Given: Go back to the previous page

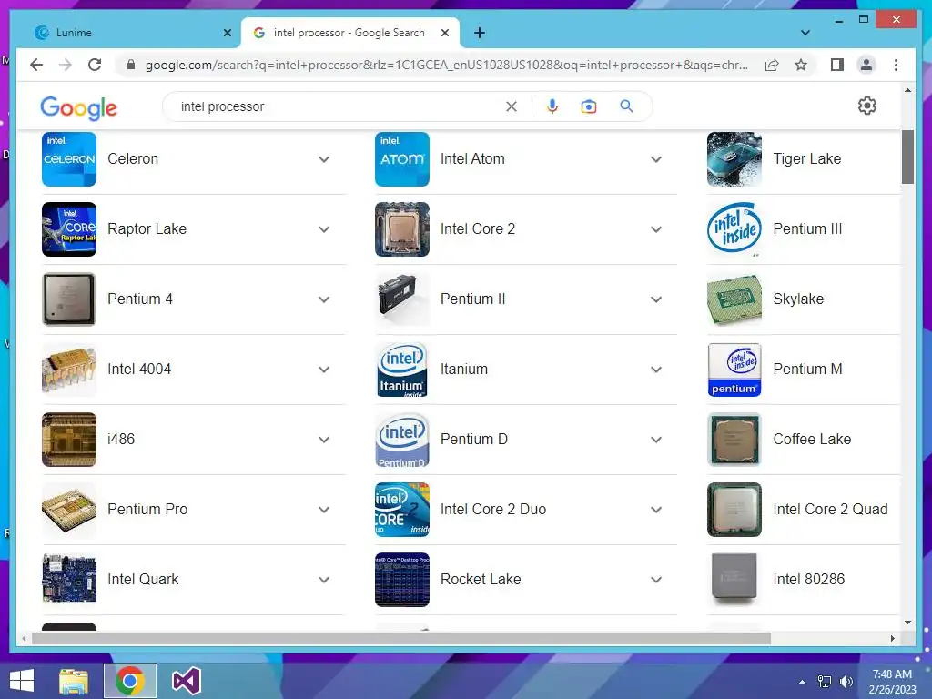Looking at the screenshot, I should coord(36,65).
